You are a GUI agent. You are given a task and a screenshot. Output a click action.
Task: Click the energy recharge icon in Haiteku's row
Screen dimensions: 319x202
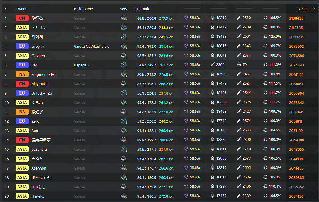265,196
